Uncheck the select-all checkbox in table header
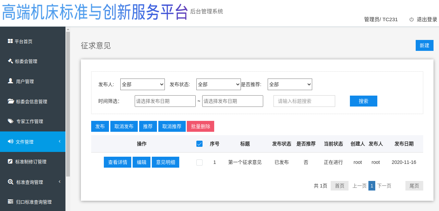 click(x=199, y=144)
